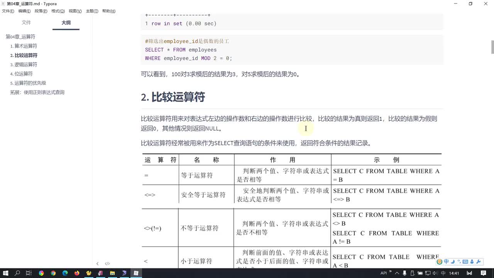Image resolution: width=494 pixels, height=278 pixels.
Task: Click table cell 等于运算符
Action: [x=197, y=175]
